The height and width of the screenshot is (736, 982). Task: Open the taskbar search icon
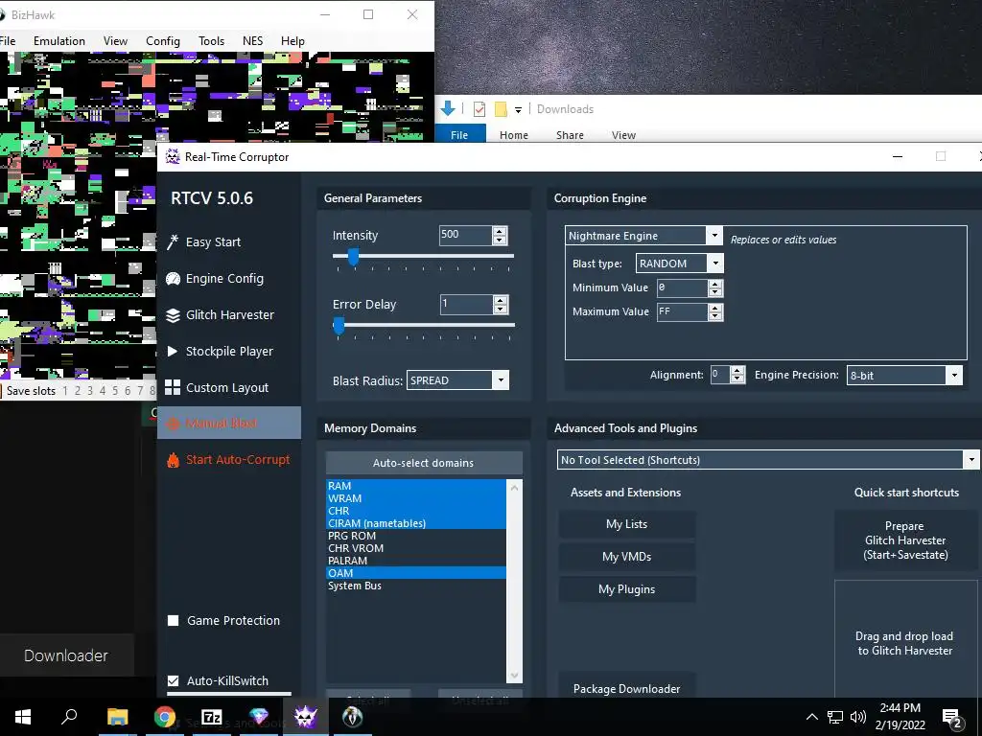pyautogui.click(x=69, y=717)
